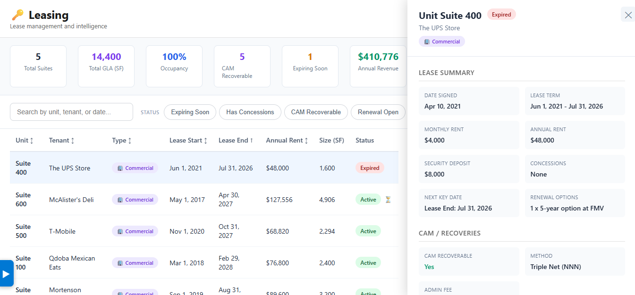The width and height of the screenshot is (635, 295).
Task: Toggle the Renewal Open filter chip
Action: click(x=378, y=112)
